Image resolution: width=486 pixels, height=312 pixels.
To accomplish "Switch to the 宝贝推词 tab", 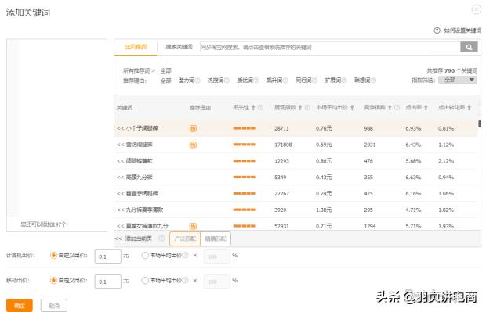I will tap(136, 47).
